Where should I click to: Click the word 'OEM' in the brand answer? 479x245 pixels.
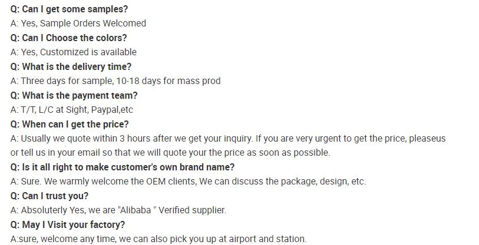(156, 182)
